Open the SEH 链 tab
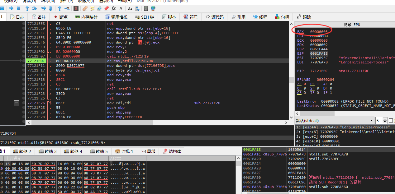The height and width of the screenshot is (194, 395). (x=145, y=17)
